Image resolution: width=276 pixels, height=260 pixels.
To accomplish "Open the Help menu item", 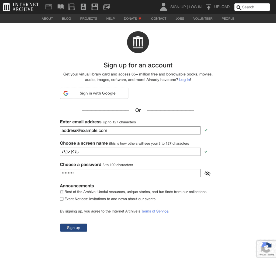I will click(110, 19).
